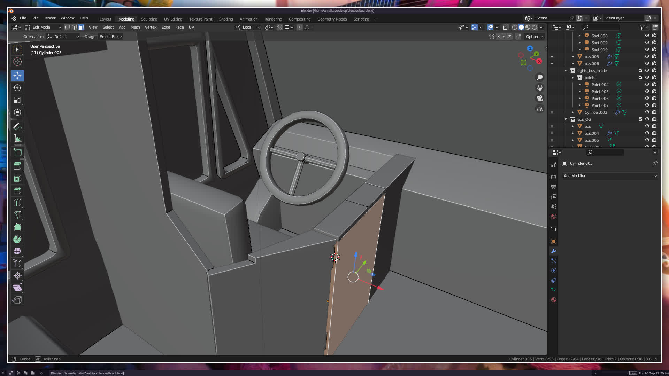The height and width of the screenshot is (376, 669).
Task: Open the Add Modifier dropdown
Action: [x=610, y=176]
